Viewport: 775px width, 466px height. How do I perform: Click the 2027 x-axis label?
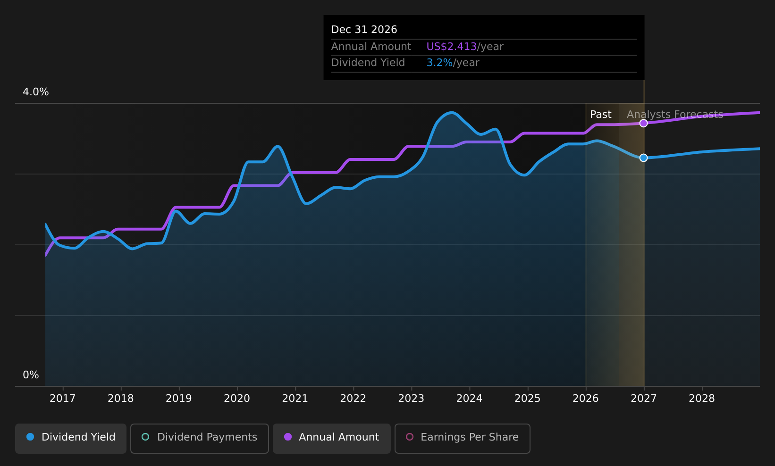(644, 399)
